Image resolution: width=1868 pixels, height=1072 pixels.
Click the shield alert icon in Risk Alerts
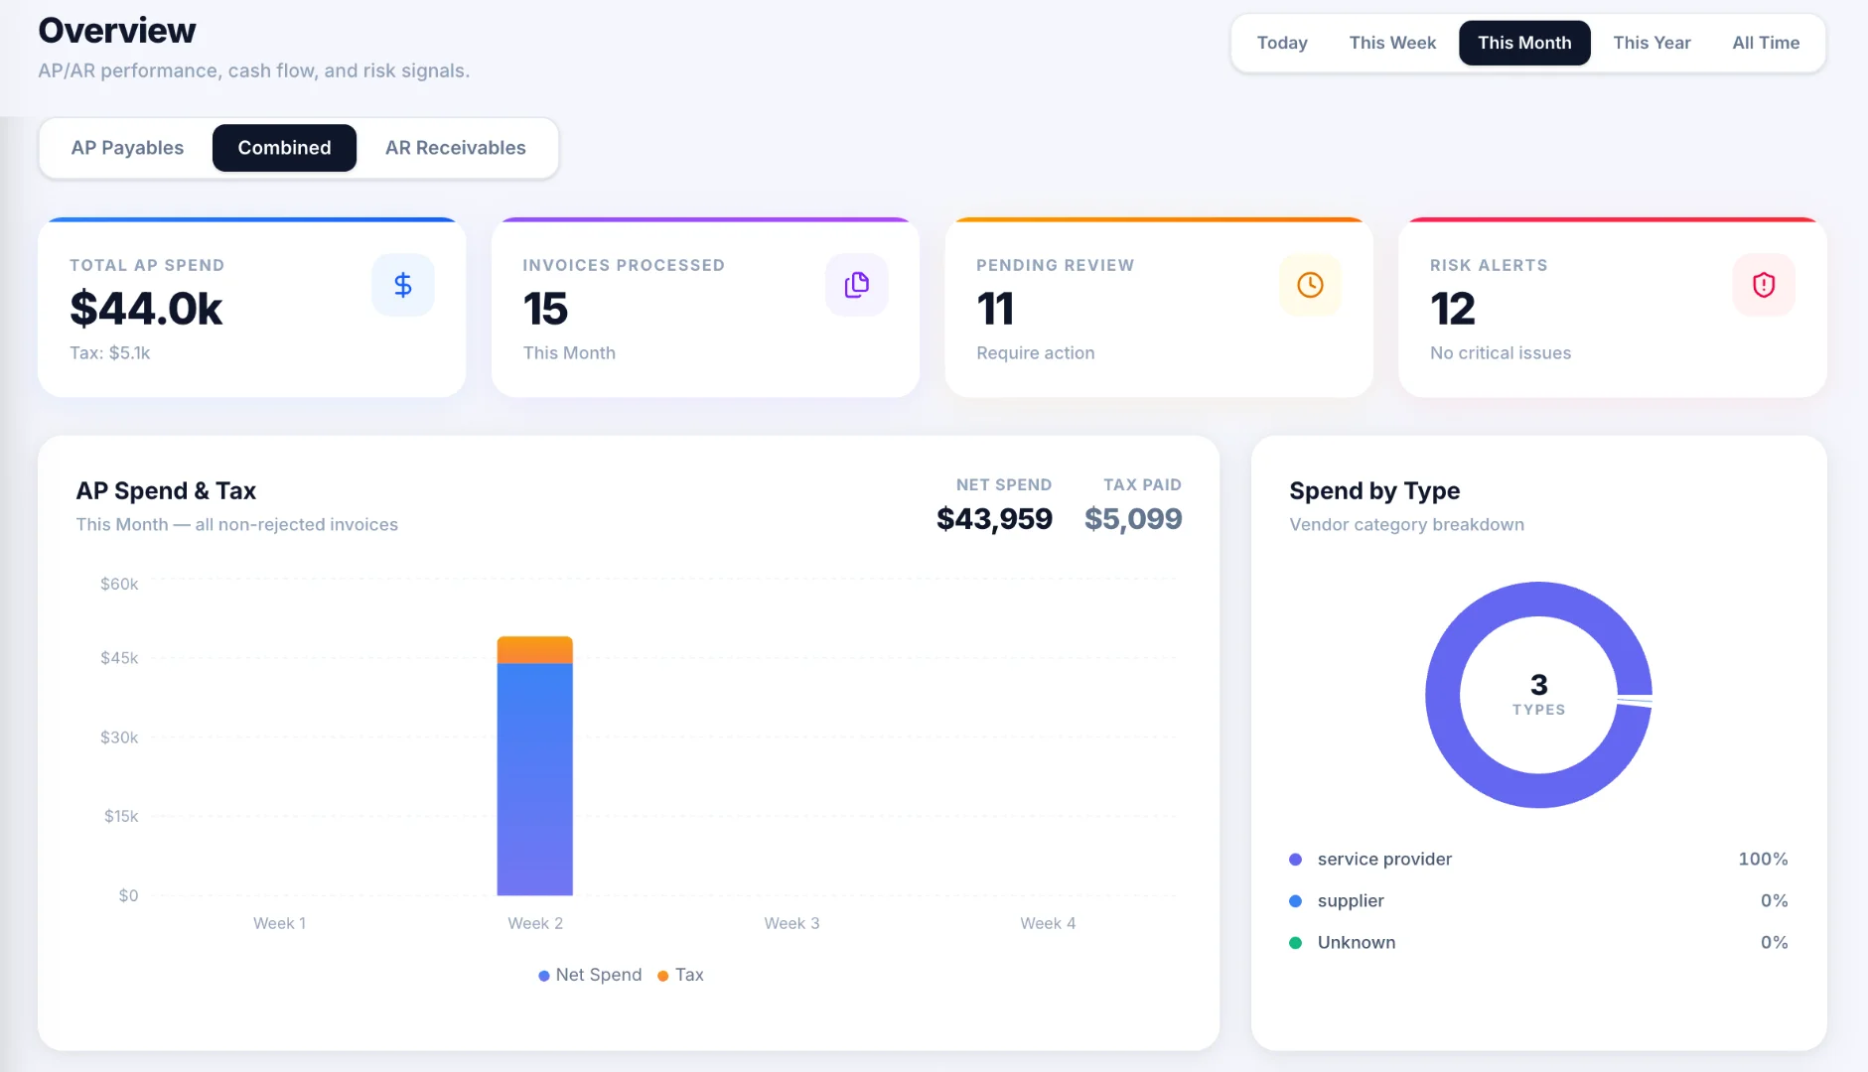coord(1764,285)
